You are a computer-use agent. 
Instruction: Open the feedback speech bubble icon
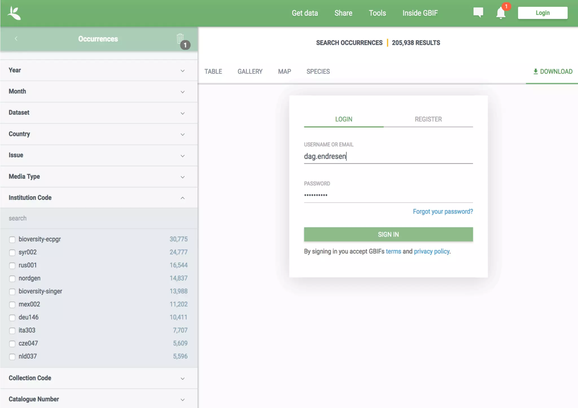[x=478, y=13]
